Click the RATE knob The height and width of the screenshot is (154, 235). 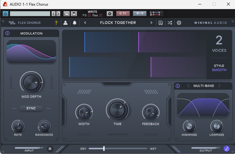[18, 126]
